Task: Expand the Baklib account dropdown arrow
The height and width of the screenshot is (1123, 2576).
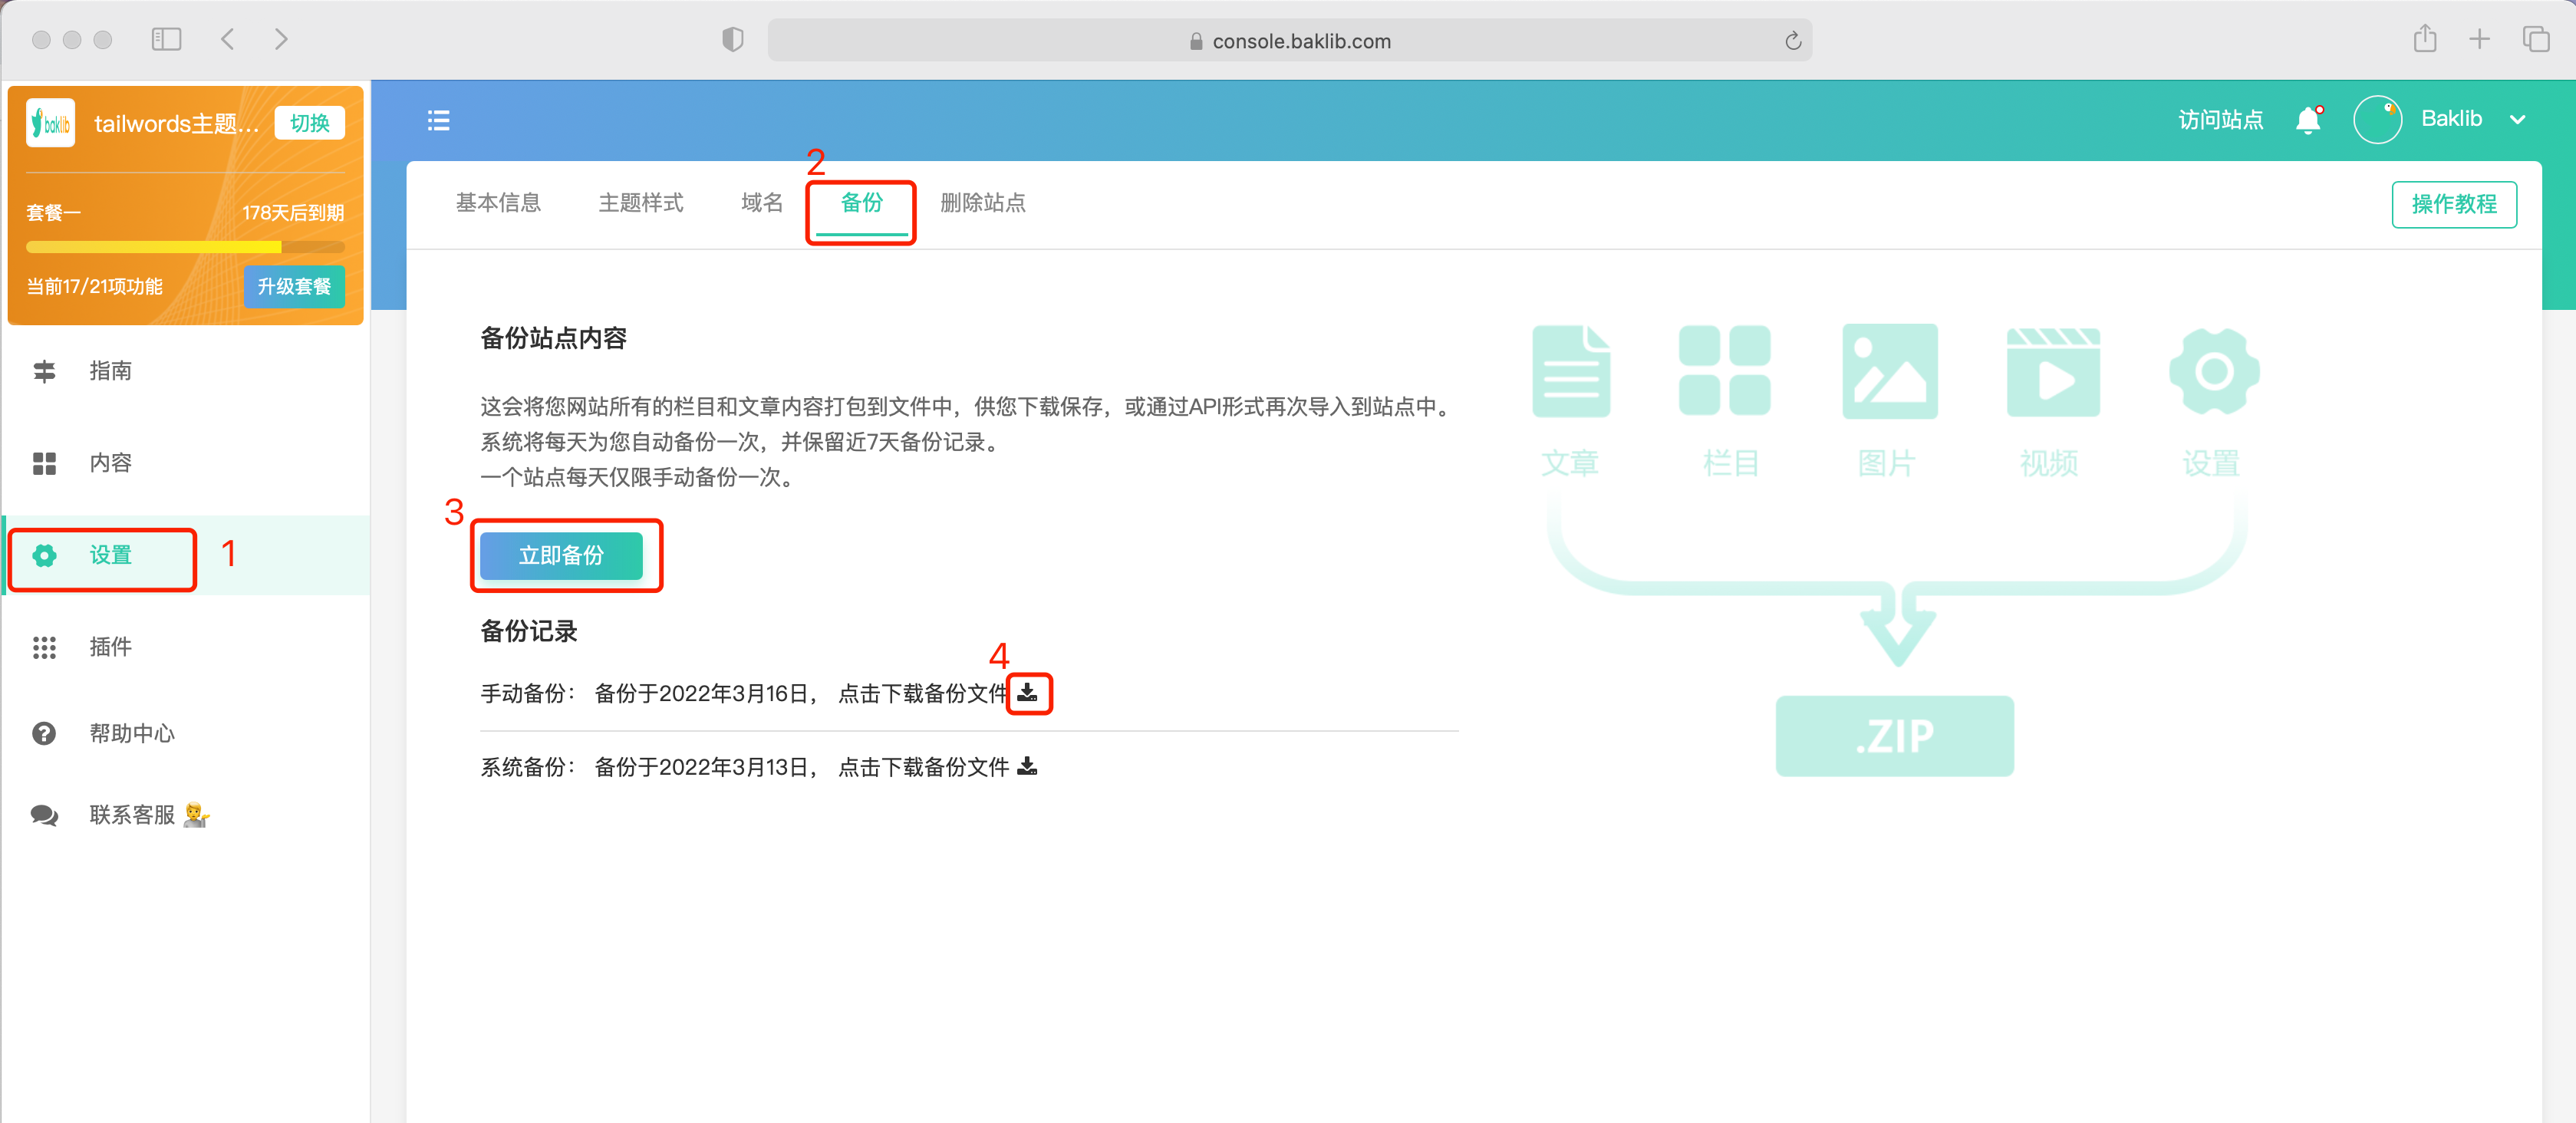Action: click(2518, 120)
